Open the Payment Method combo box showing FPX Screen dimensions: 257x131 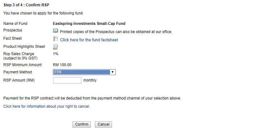[84, 72]
